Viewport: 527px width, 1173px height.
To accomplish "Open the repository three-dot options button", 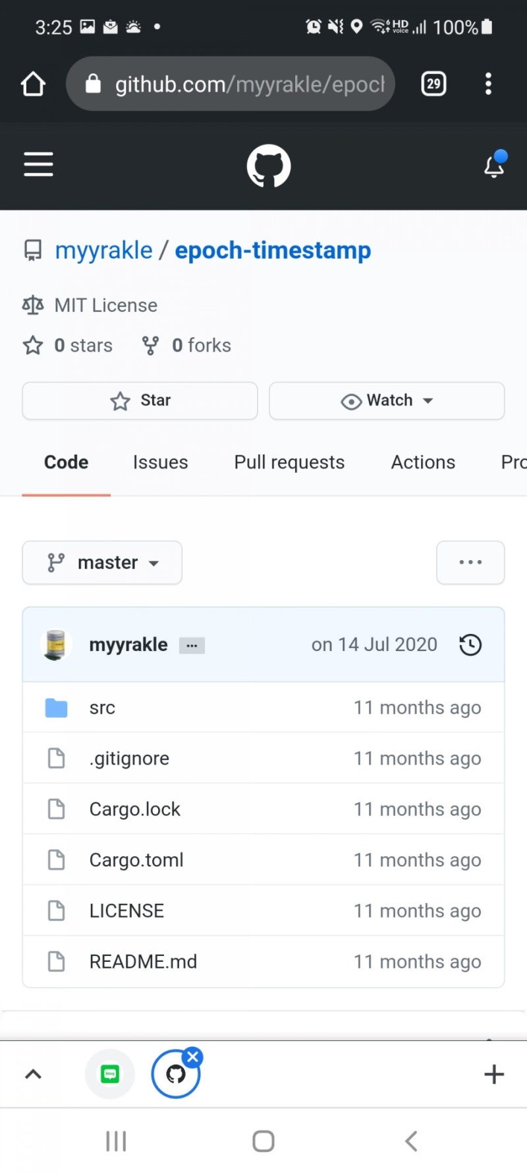I will pos(470,563).
